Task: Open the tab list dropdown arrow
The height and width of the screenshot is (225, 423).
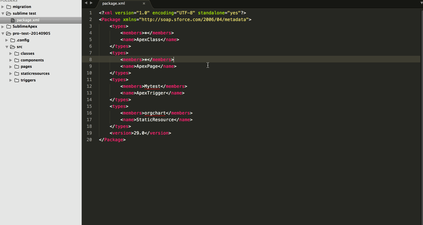Action: pyautogui.click(x=421, y=3)
